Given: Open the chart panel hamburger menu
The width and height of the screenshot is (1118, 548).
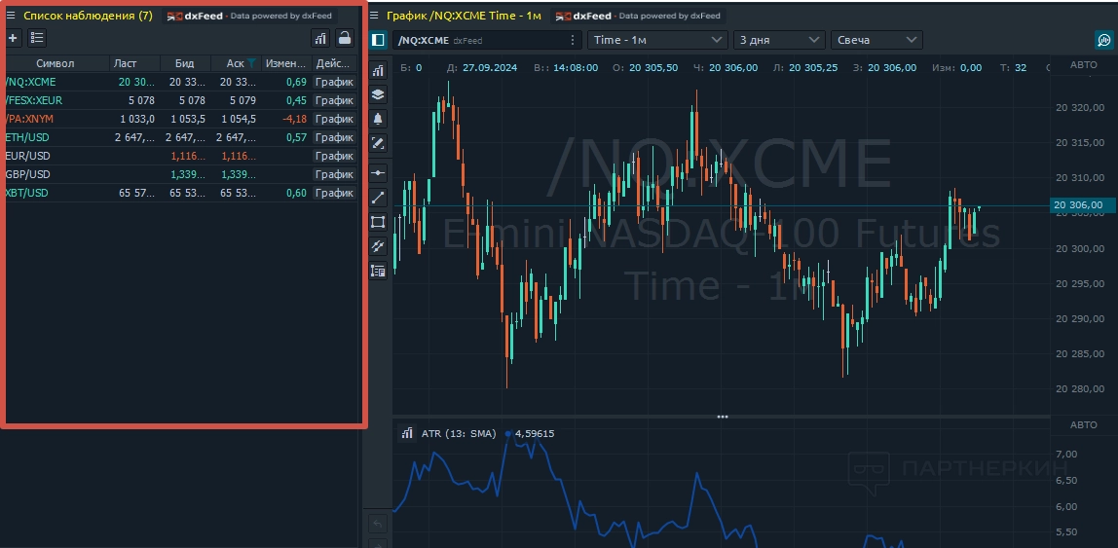Looking at the screenshot, I should 374,16.
